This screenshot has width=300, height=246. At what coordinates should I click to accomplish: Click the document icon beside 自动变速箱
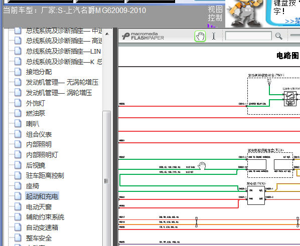point(18,227)
